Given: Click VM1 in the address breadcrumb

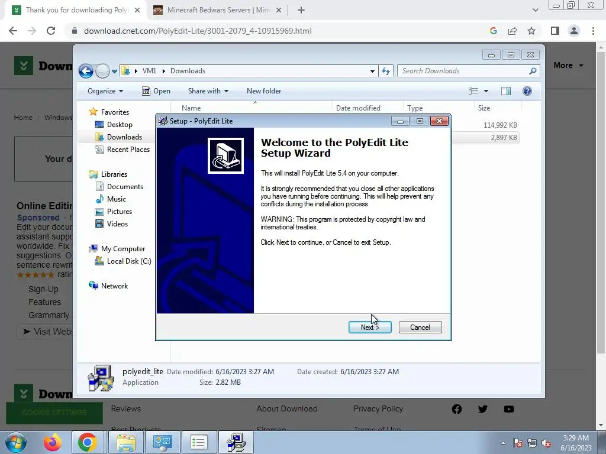Looking at the screenshot, I should coord(149,71).
